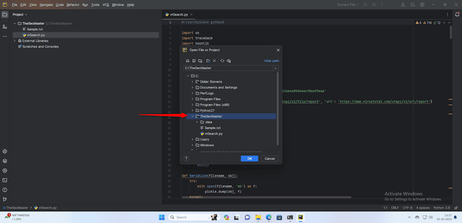Open the Run menu
Viewport: 462px width, 223px height.
[x=85, y=5]
